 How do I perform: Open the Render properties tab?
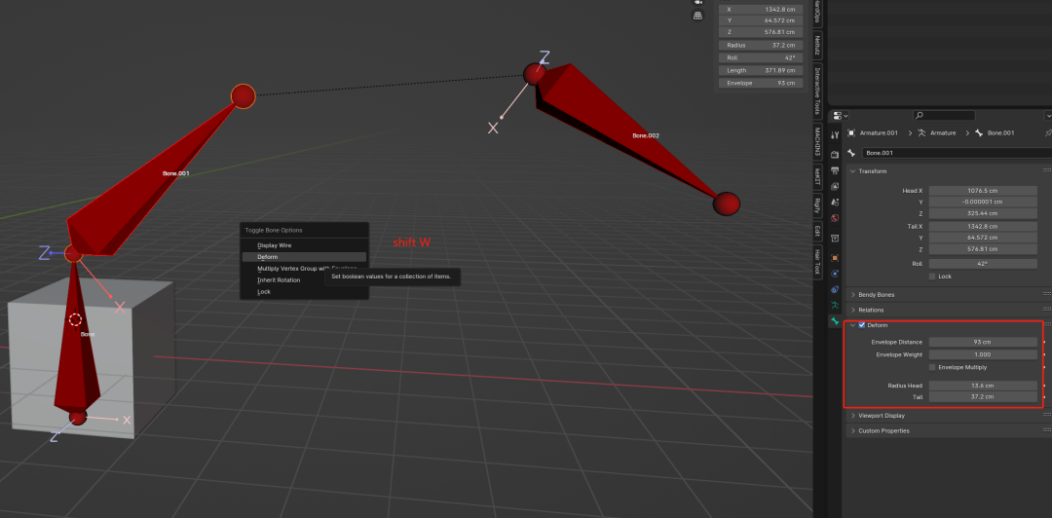pos(835,154)
